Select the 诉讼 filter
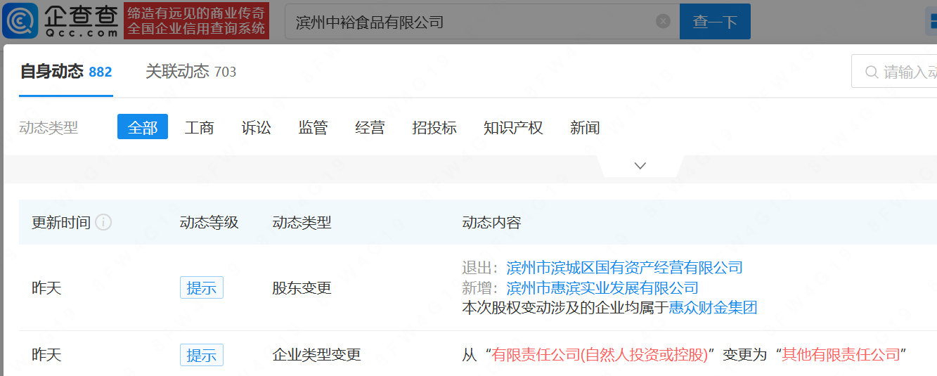Image resolution: width=937 pixels, height=376 pixels. pyautogui.click(x=256, y=127)
